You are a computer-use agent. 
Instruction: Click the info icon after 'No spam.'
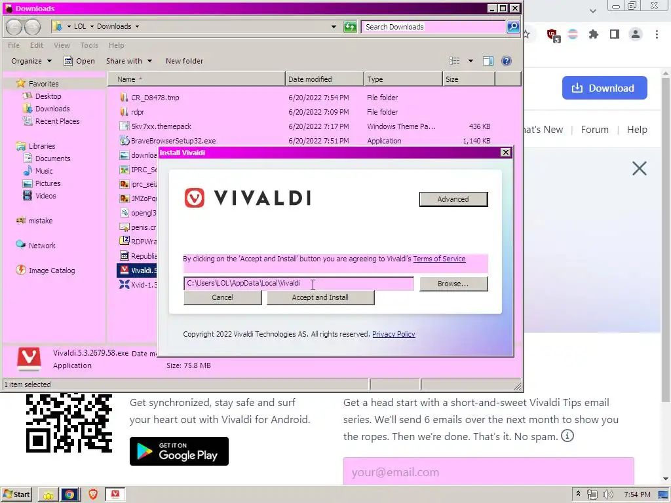tap(567, 436)
